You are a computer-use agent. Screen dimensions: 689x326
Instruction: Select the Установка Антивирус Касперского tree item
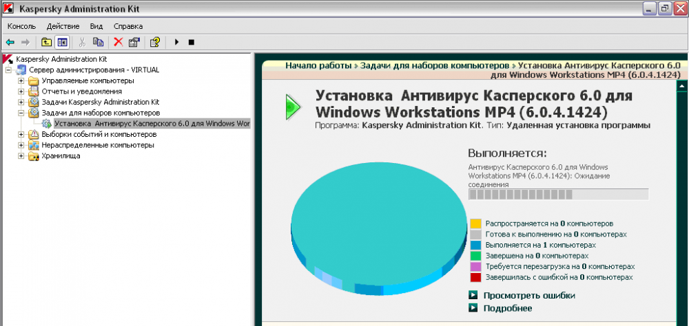152,124
